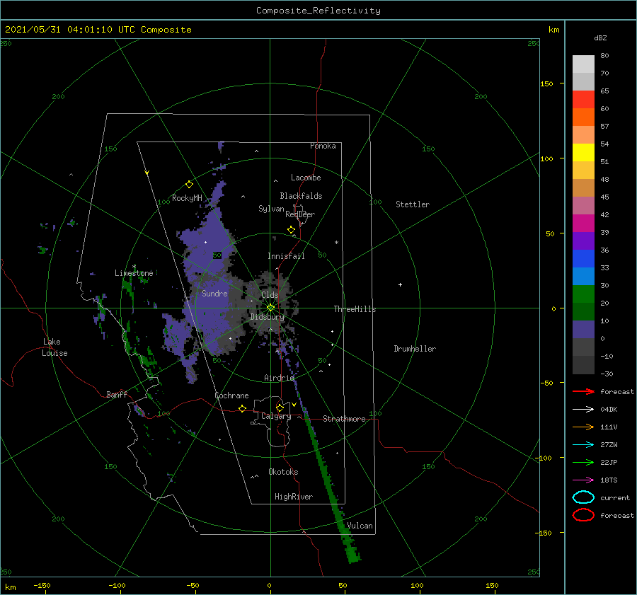Click the HighRiver town label
This screenshot has width=637, height=595.
(294, 497)
